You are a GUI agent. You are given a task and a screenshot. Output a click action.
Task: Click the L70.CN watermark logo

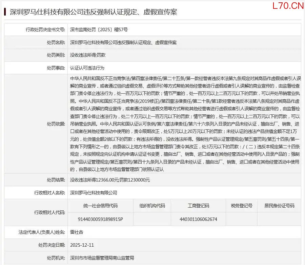point(287,6)
